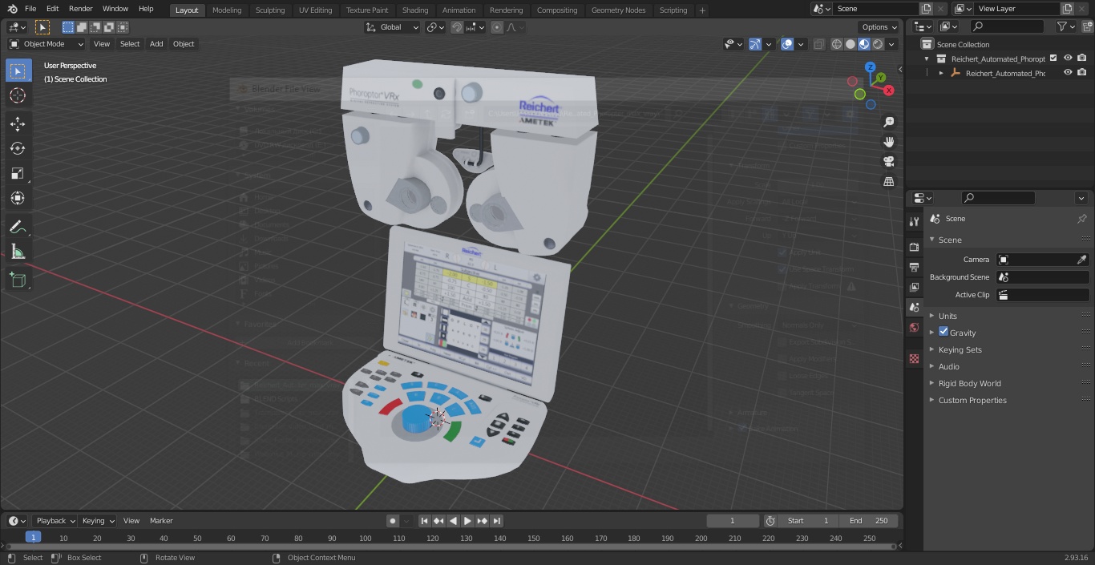Collapse Reichert_Automated_Phoropt collection
Screen dimensions: 1095x565
[x=927, y=59]
